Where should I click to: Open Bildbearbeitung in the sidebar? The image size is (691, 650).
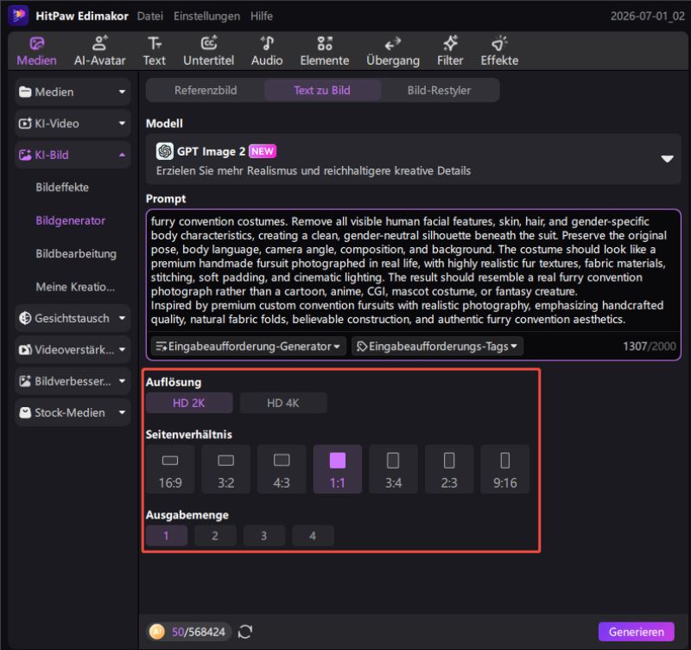coord(76,254)
